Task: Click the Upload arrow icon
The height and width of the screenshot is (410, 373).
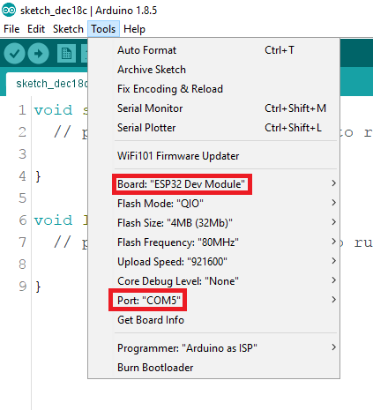Action: click(x=38, y=54)
